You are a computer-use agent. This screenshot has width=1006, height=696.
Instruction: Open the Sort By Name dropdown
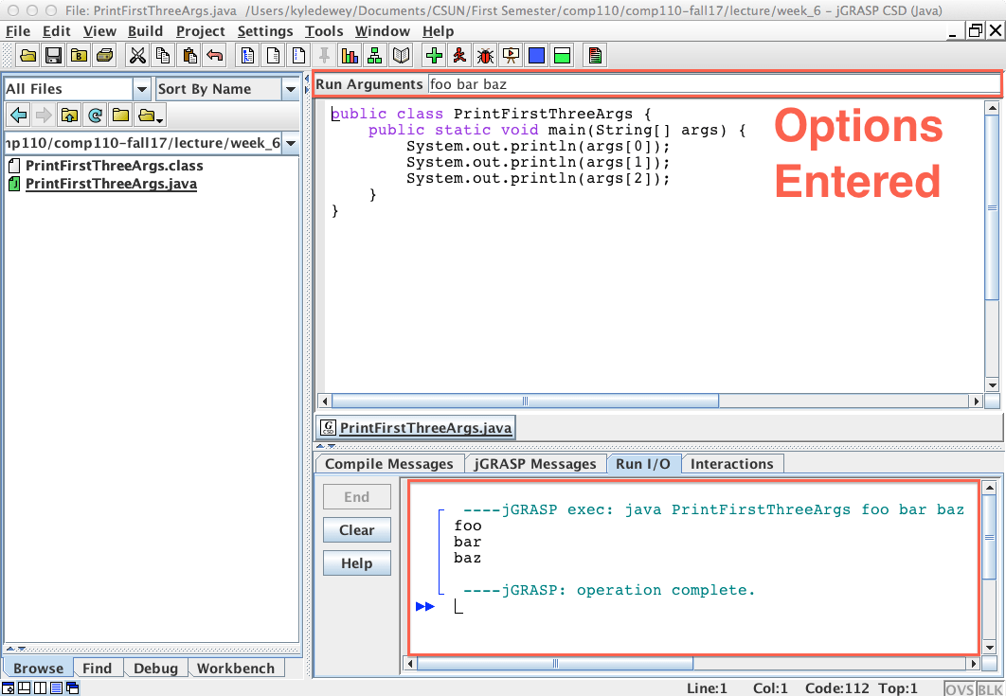pyautogui.click(x=292, y=88)
